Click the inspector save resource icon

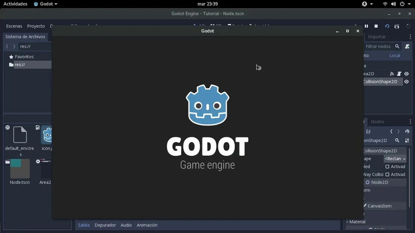[368, 131]
